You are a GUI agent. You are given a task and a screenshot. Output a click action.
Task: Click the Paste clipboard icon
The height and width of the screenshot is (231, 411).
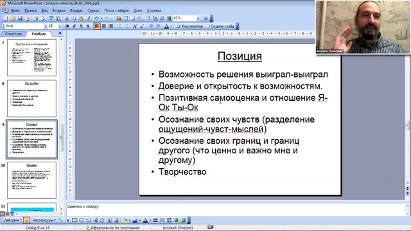(x=81, y=19)
